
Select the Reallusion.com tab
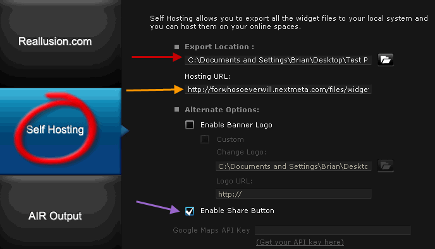55,42
